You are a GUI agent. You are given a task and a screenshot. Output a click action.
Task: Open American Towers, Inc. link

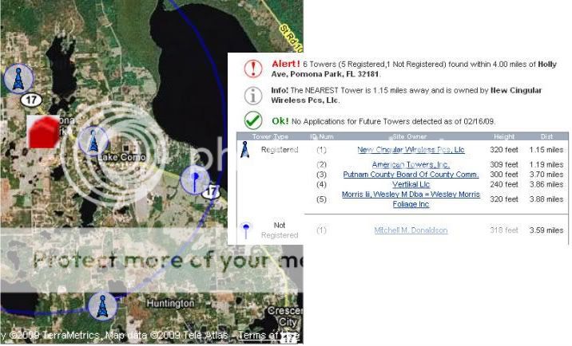tap(411, 164)
